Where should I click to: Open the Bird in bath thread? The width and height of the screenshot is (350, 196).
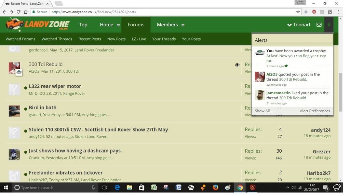[x=43, y=108]
